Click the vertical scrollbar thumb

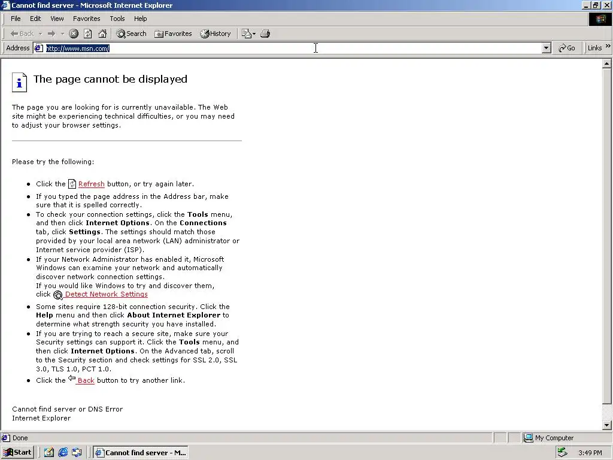607,236
